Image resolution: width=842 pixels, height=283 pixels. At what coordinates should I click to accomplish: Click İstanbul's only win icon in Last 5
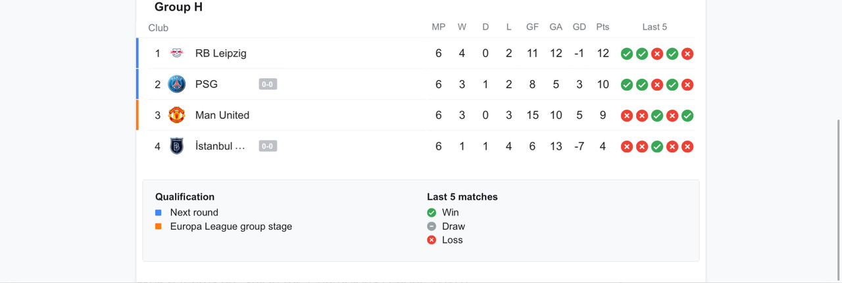[657, 146]
